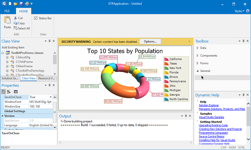This screenshot has width=251, height=150.
Task: Open Dynamic Help panel options arrow
Action: coord(240,95)
